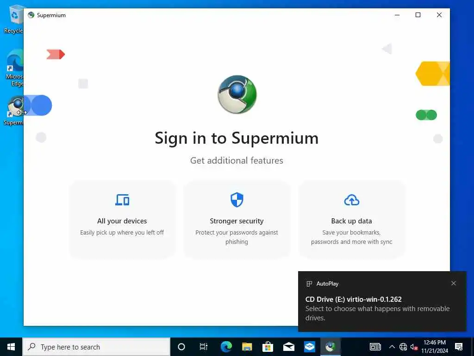Click the Sign in to Supermium heading
Viewport: 474px width, 356px height.
pyautogui.click(x=237, y=138)
